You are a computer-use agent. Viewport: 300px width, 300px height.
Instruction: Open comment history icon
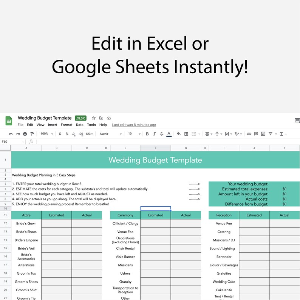pyautogui.click(x=297, y=121)
